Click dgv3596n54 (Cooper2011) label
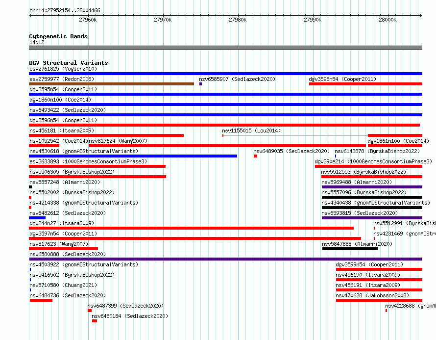Image resolution: width=436 pixels, height=340 pixels. [x=63, y=120]
